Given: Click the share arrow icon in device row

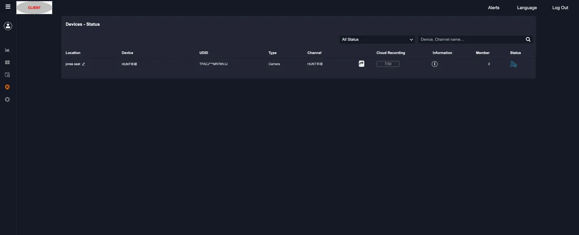Looking at the screenshot, I should 361,63.
